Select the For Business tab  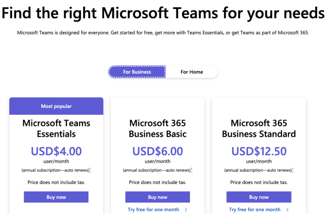[x=137, y=72]
